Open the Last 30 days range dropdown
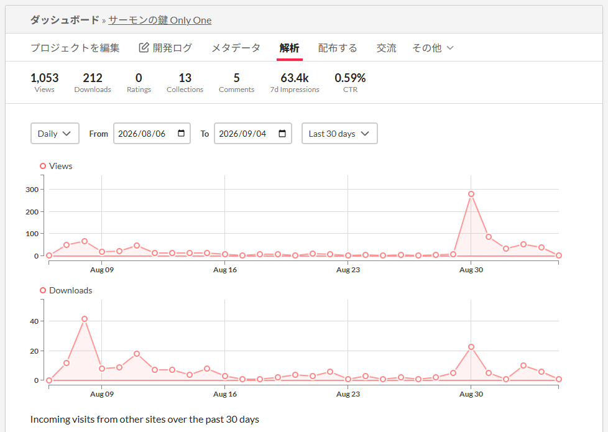Image resolution: width=608 pixels, height=432 pixels. coord(339,134)
